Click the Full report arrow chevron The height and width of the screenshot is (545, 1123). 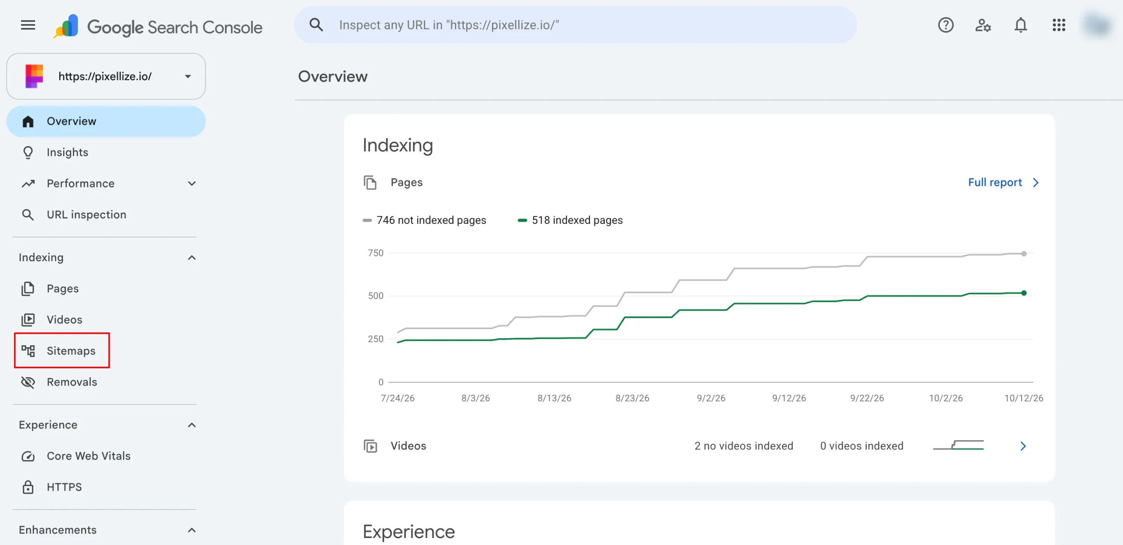(x=1036, y=182)
